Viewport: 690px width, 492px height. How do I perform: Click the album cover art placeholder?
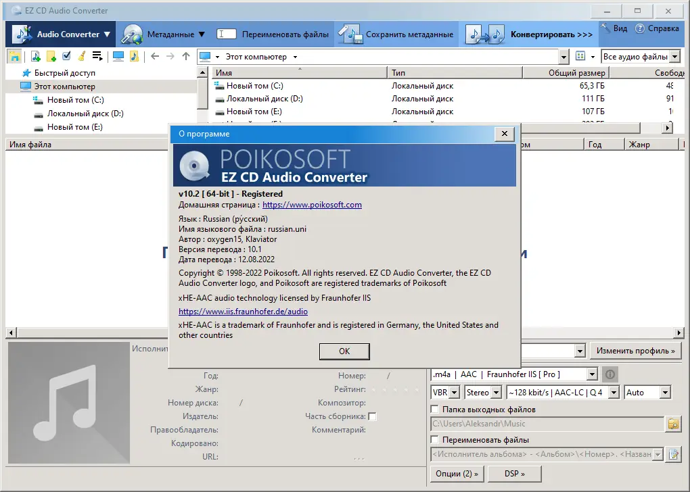(69, 403)
